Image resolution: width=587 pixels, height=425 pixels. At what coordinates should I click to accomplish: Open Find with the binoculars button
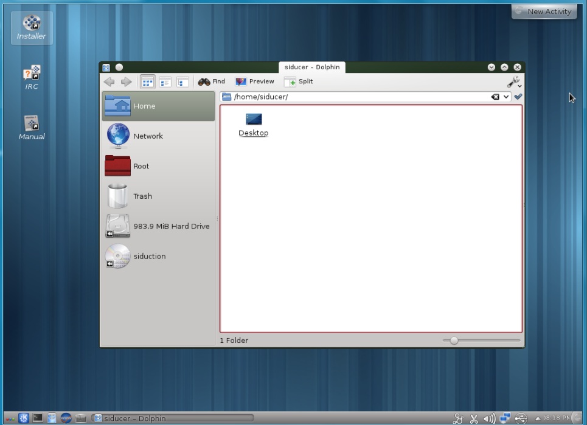pyautogui.click(x=212, y=81)
